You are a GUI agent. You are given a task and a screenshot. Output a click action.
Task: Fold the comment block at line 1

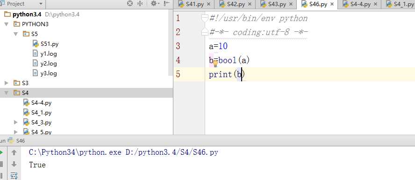(205, 18)
